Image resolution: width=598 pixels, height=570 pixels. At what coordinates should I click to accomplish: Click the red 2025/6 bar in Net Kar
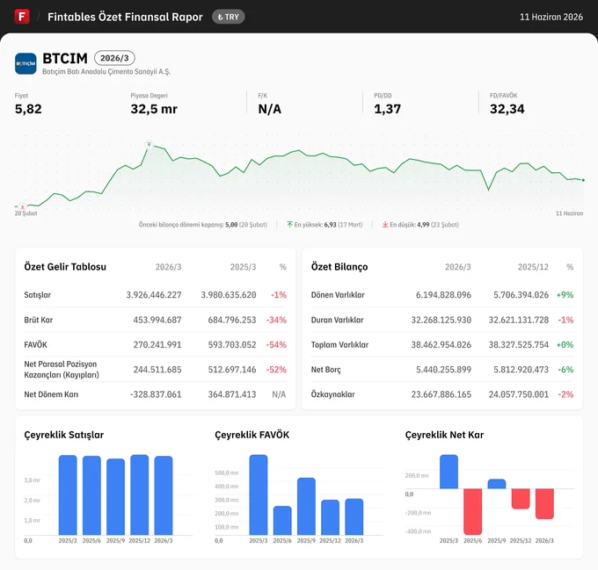[473, 512]
